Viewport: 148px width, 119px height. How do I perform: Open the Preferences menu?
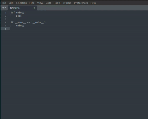81,3
